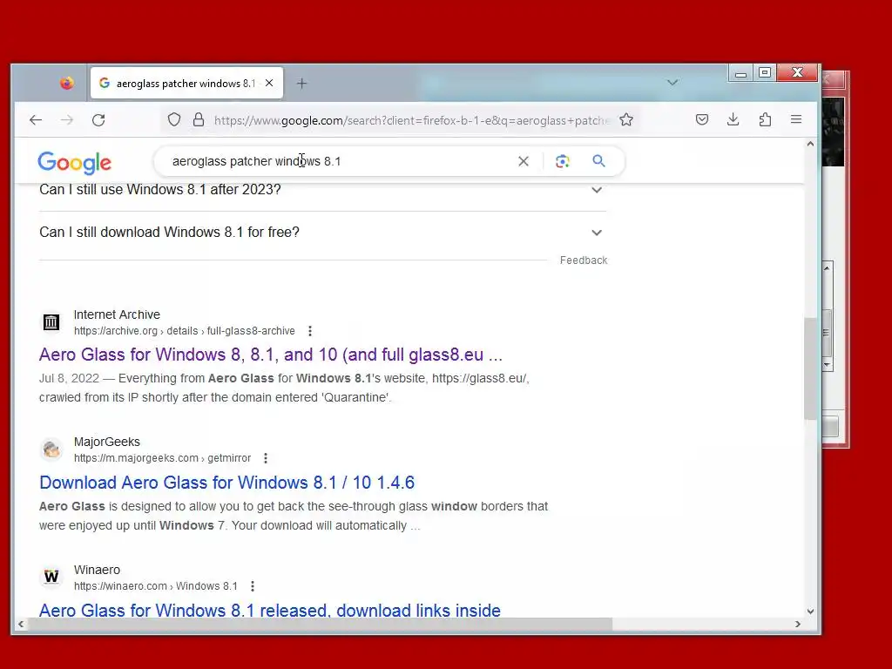Click horizontal scrollbar right arrow
The height and width of the screenshot is (669, 892).
[x=798, y=624]
